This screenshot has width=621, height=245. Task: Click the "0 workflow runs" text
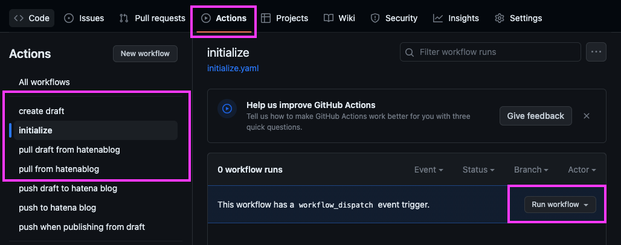click(250, 170)
